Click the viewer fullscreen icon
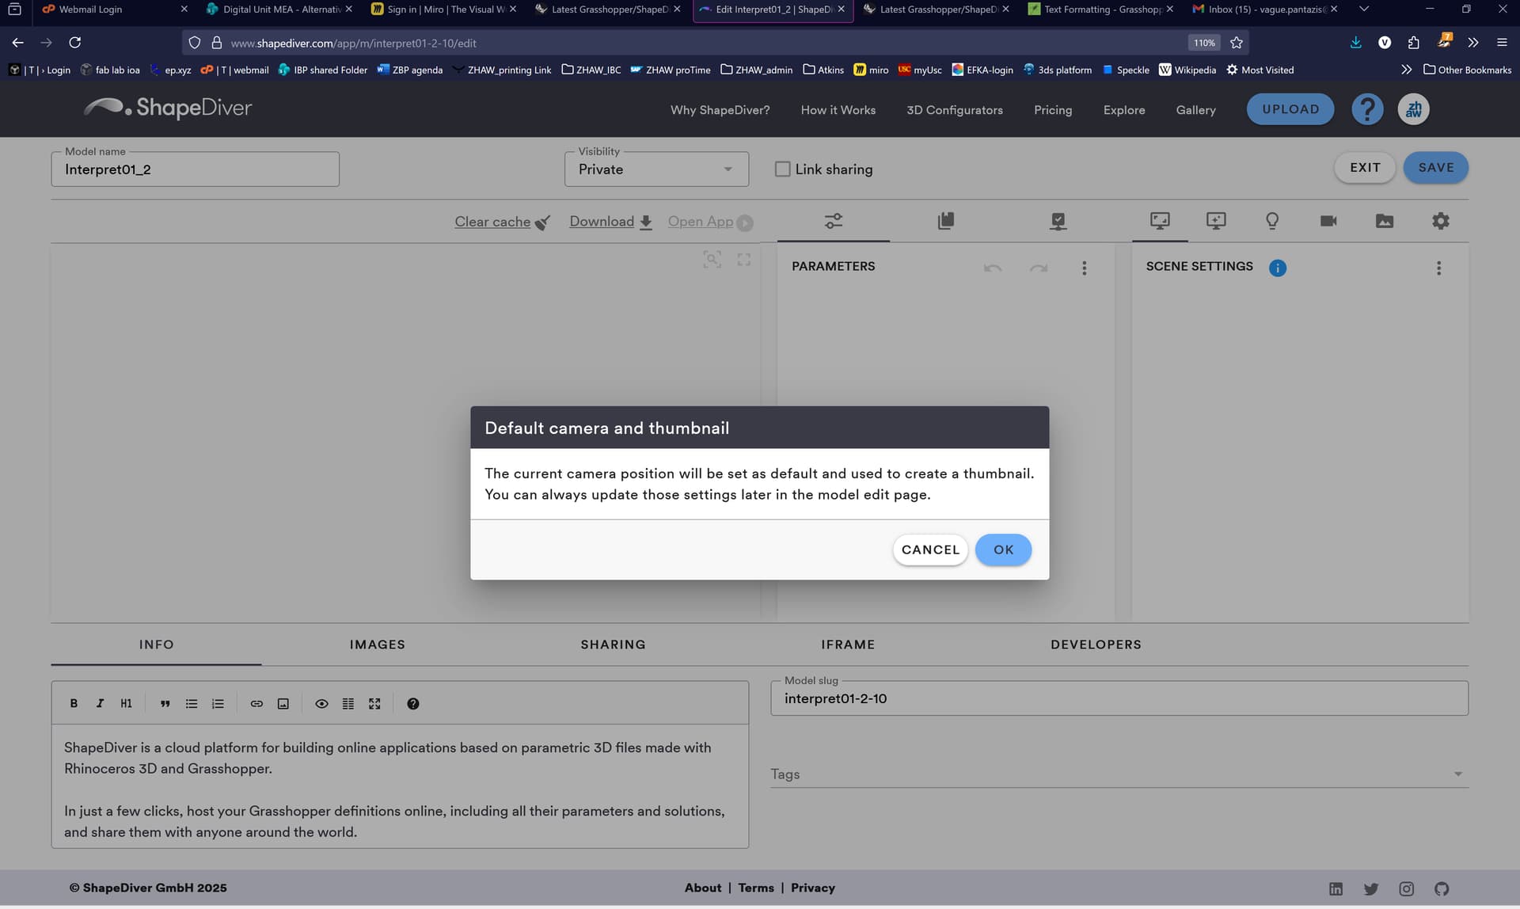The height and width of the screenshot is (909, 1520). pyautogui.click(x=743, y=260)
